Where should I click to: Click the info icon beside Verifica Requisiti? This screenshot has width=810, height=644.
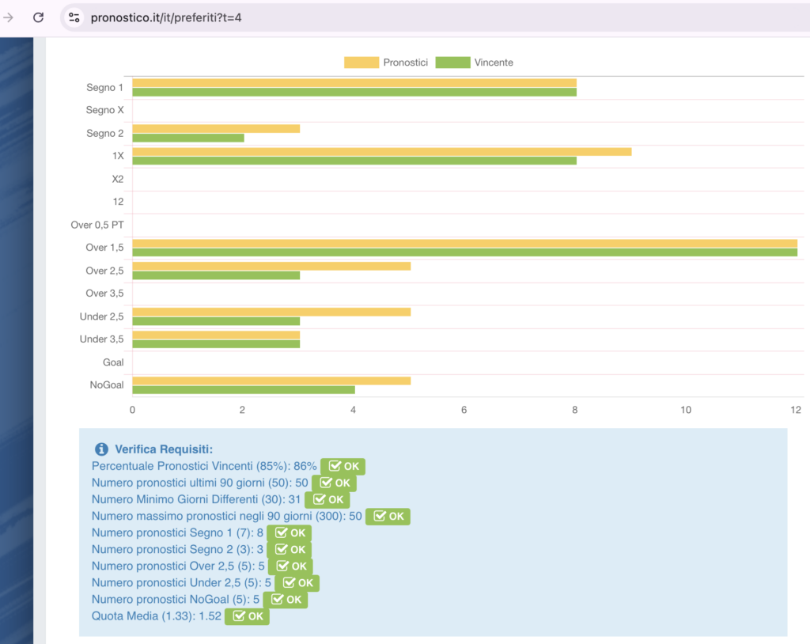coord(101,449)
